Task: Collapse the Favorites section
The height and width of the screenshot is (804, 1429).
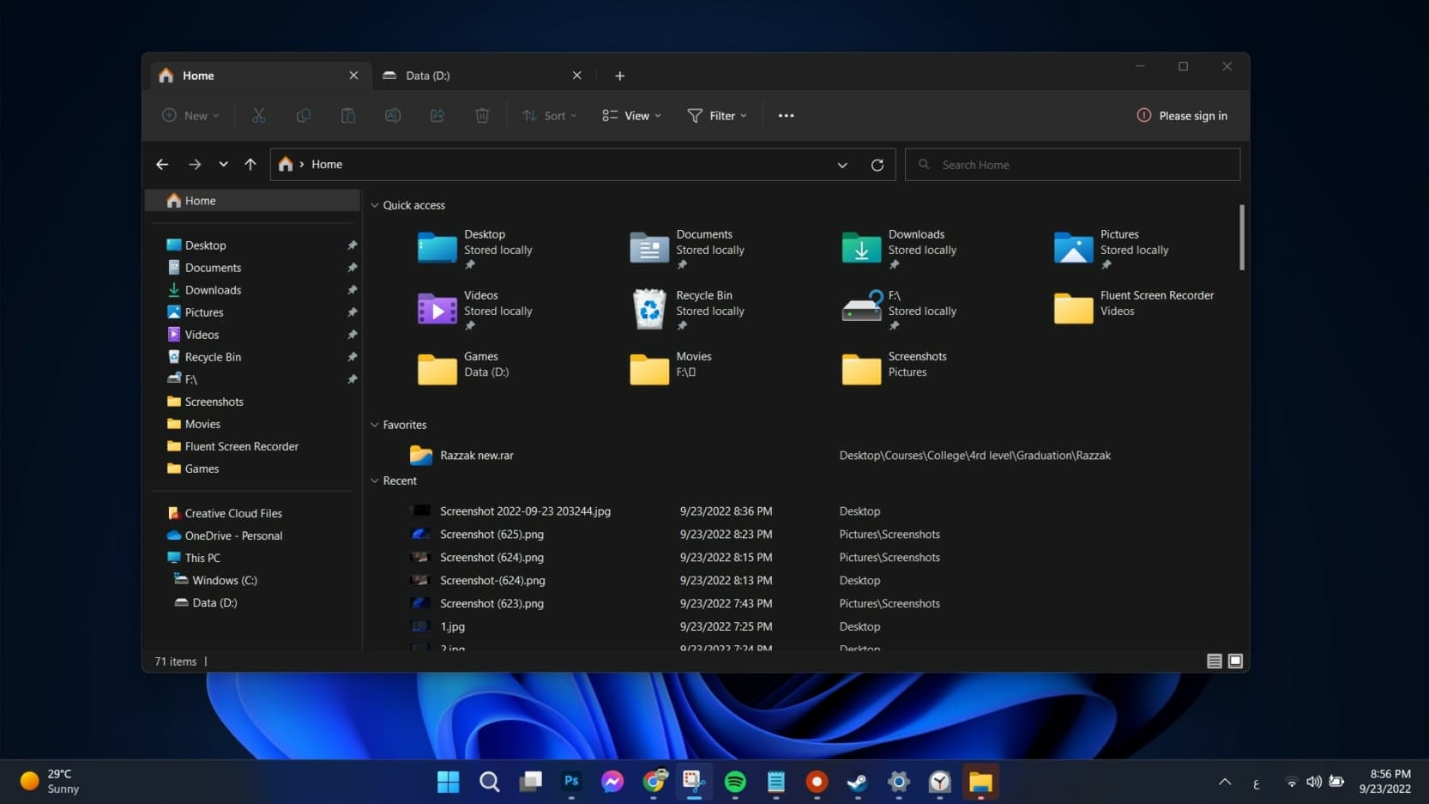Action: [375, 426]
